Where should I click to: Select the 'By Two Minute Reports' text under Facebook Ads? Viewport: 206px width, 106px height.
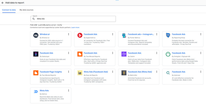(92, 56)
